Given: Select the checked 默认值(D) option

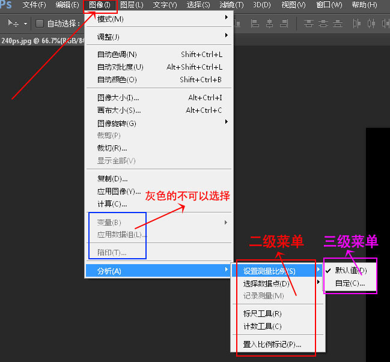Looking at the screenshot, I should click(350, 270).
